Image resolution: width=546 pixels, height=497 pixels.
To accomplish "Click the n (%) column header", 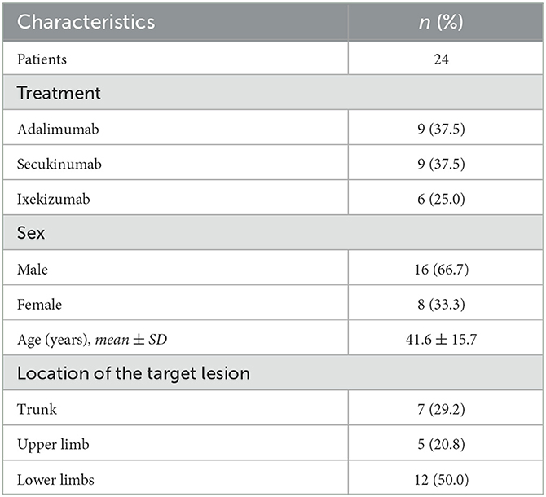I will tap(441, 22).
